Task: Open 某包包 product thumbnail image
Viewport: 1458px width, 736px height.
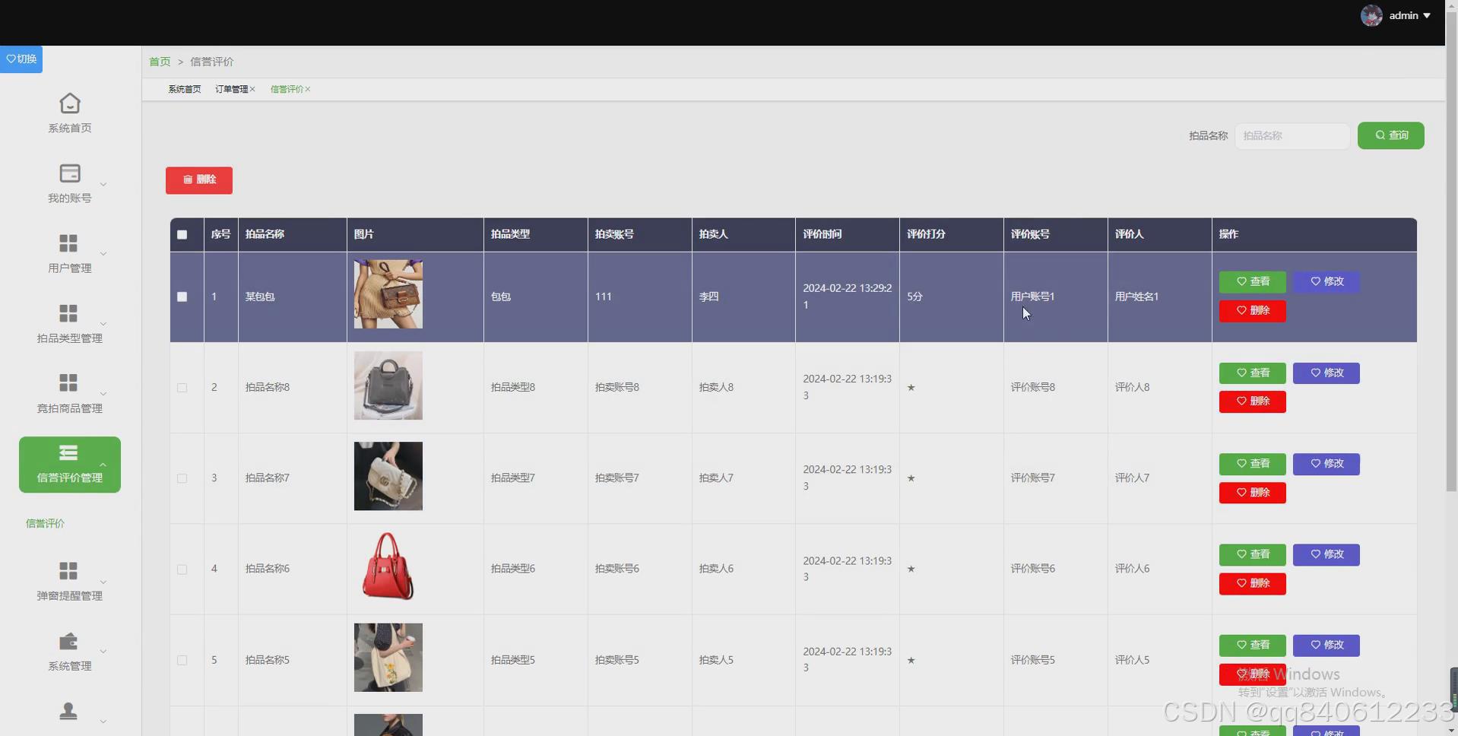Action: [388, 294]
